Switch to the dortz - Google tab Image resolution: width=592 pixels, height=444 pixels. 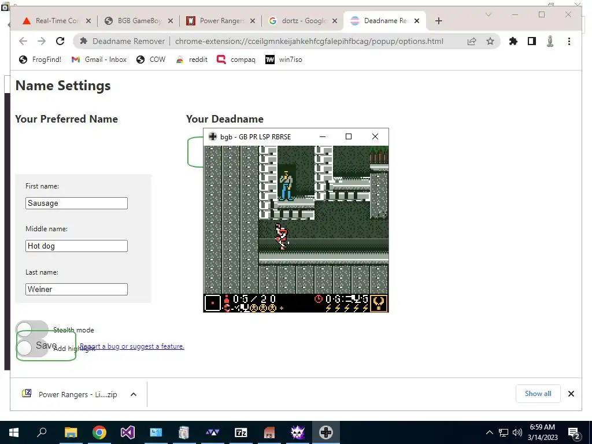coord(303,21)
